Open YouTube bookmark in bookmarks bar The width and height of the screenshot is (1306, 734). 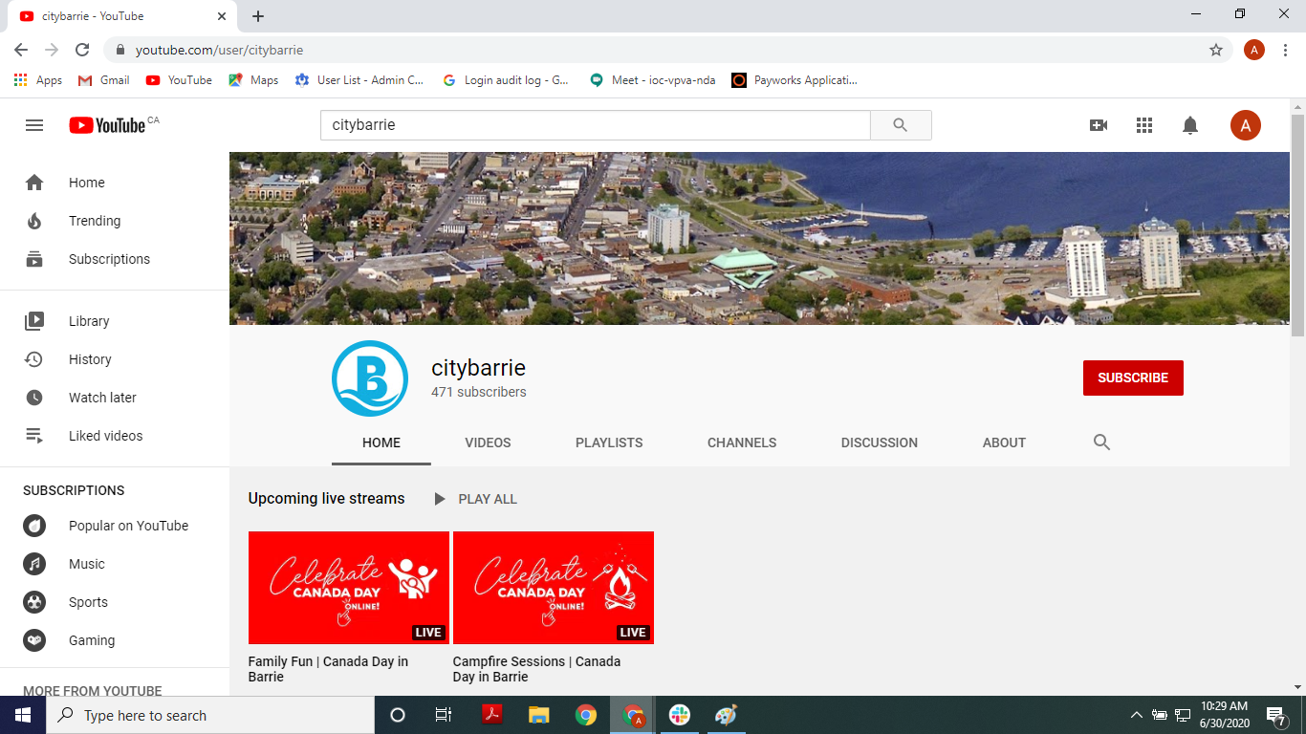tap(179, 80)
